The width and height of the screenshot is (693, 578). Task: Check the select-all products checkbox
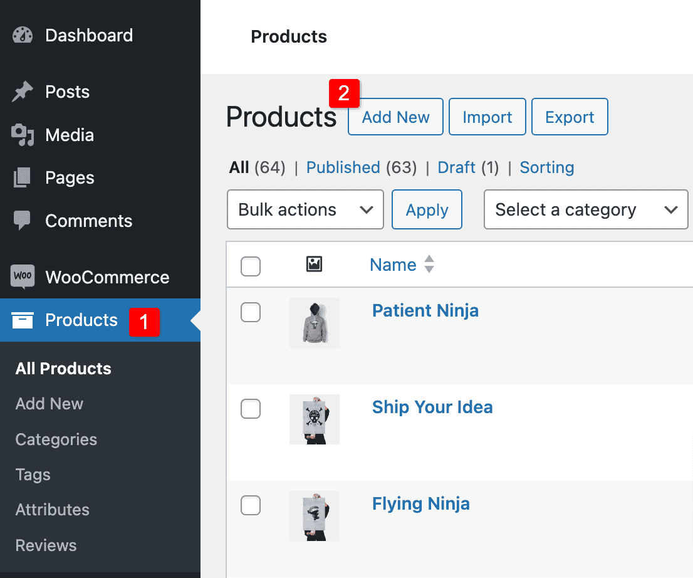coord(251,266)
